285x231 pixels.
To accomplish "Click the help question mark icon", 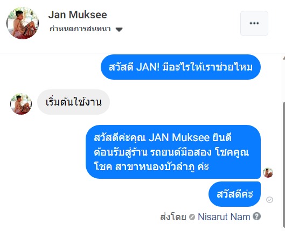I will (x=256, y=216).
